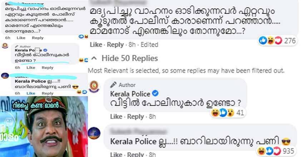
Task: Open reactions showing 935 on the last reply
Action: coord(276,151)
